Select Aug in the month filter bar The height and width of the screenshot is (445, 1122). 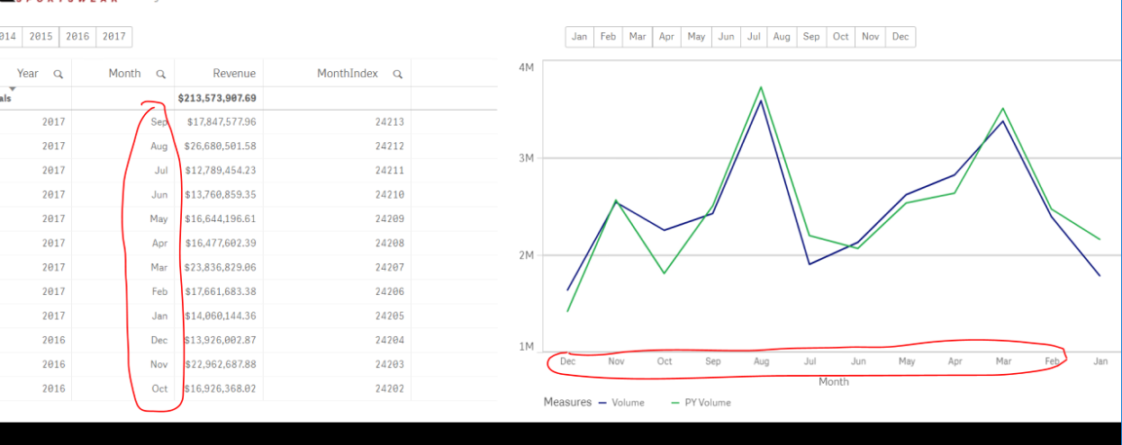coord(782,37)
